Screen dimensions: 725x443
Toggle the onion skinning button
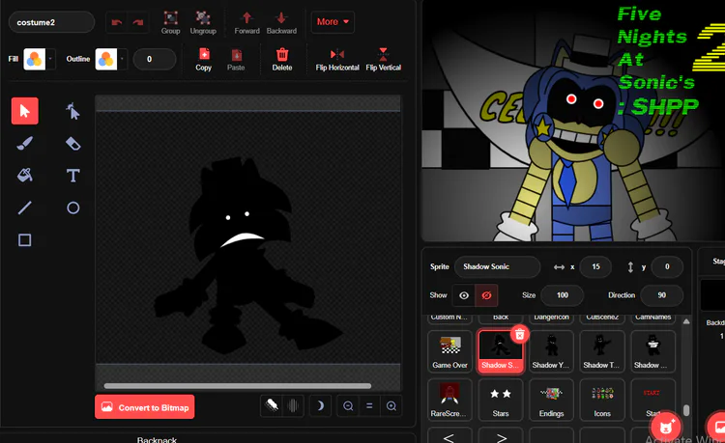click(x=272, y=406)
